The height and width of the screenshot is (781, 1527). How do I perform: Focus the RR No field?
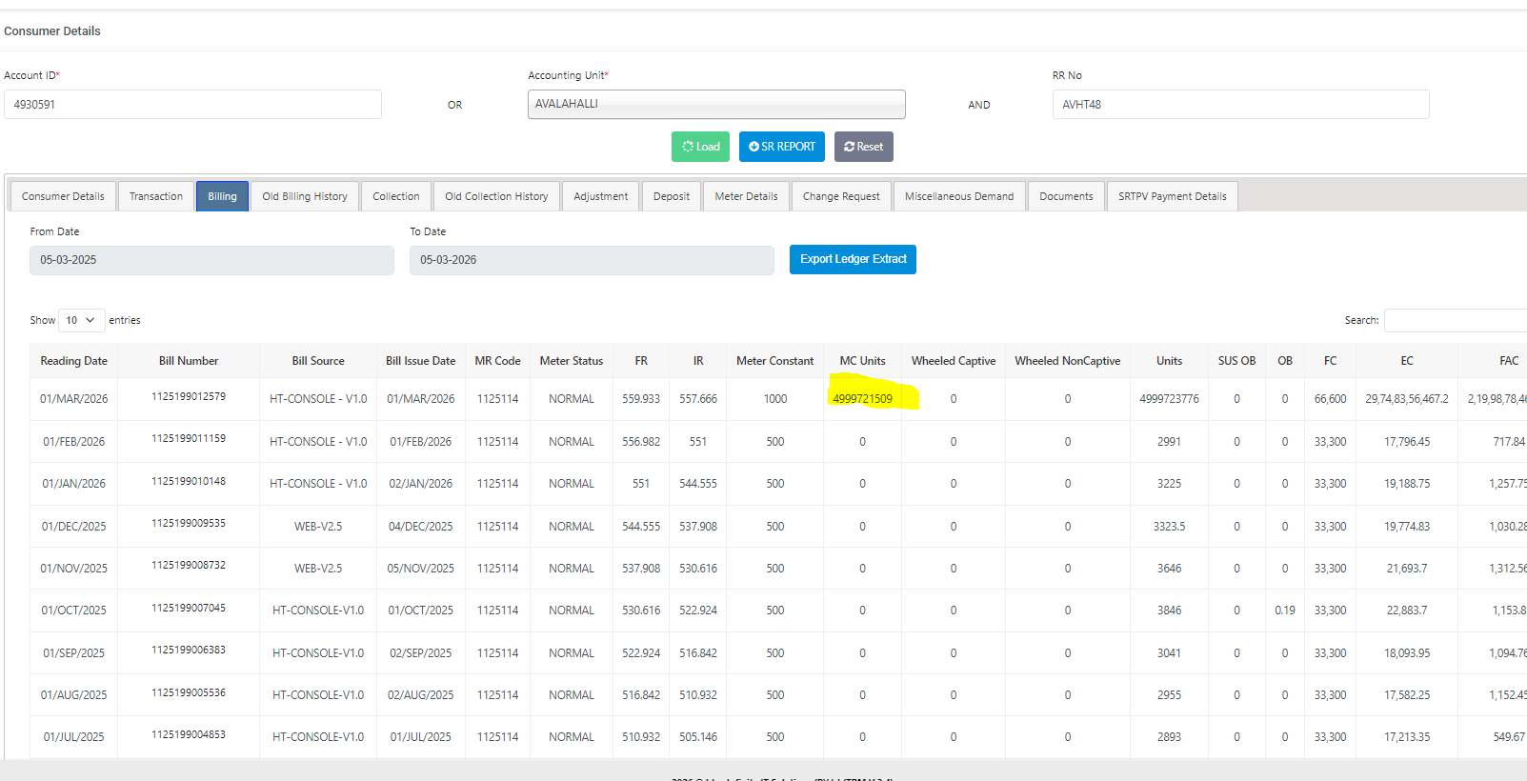click(x=1240, y=105)
